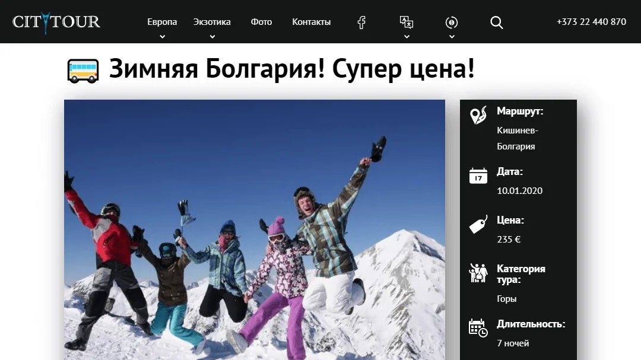Open the skiers jumping tour photo

[x=254, y=230]
